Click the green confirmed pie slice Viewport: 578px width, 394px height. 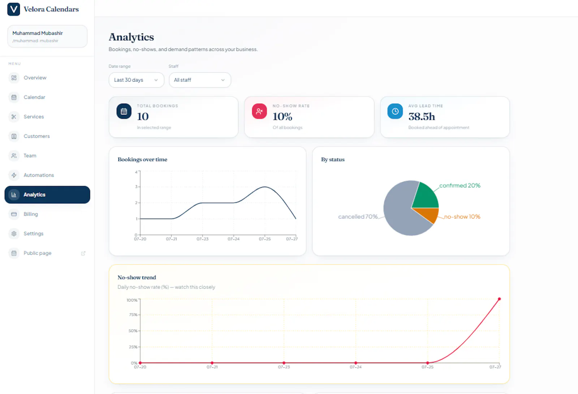click(x=426, y=197)
